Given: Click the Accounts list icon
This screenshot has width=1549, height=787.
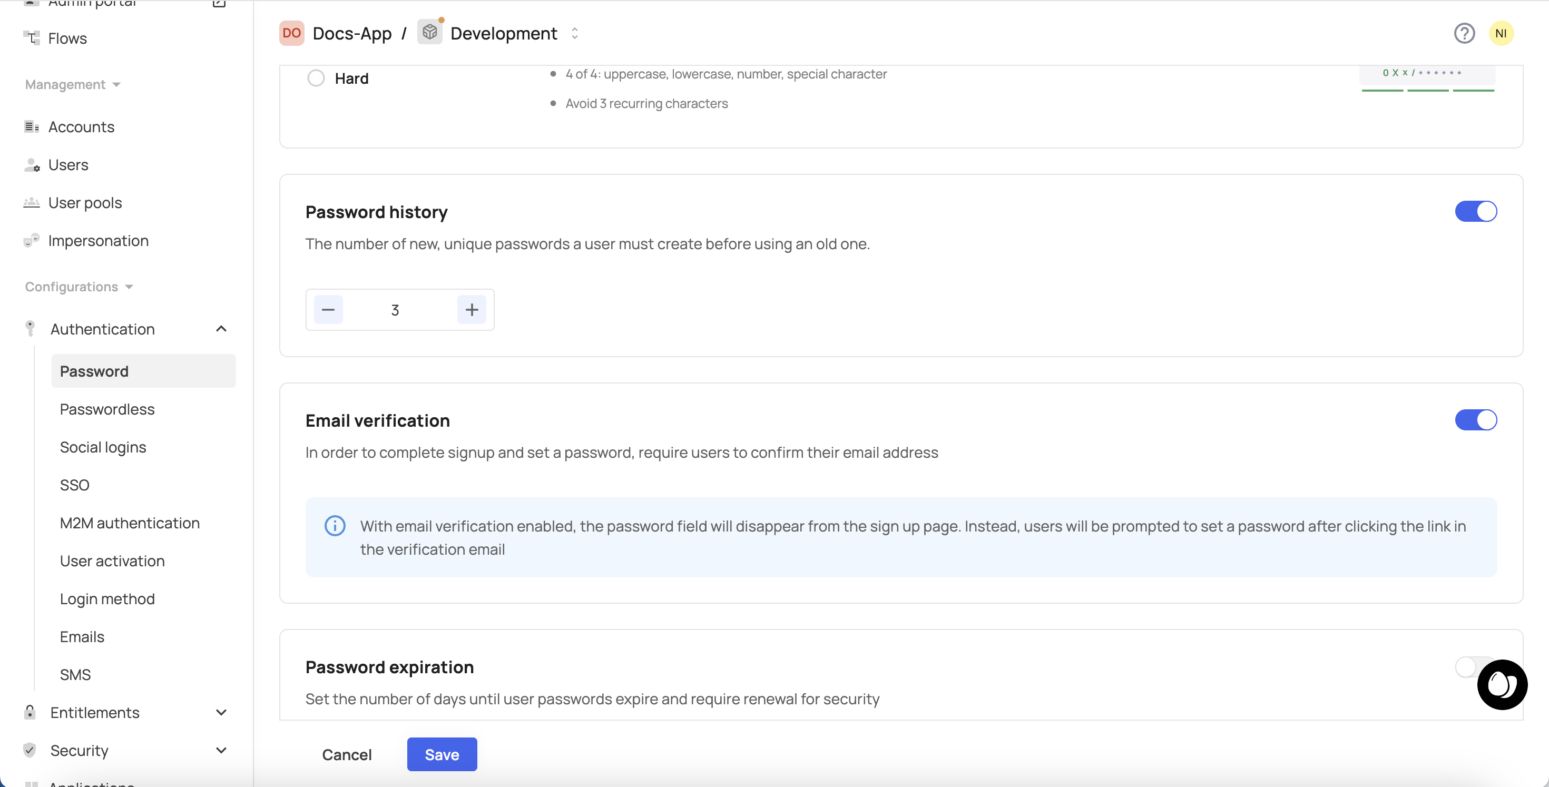Looking at the screenshot, I should click(32, 127).
